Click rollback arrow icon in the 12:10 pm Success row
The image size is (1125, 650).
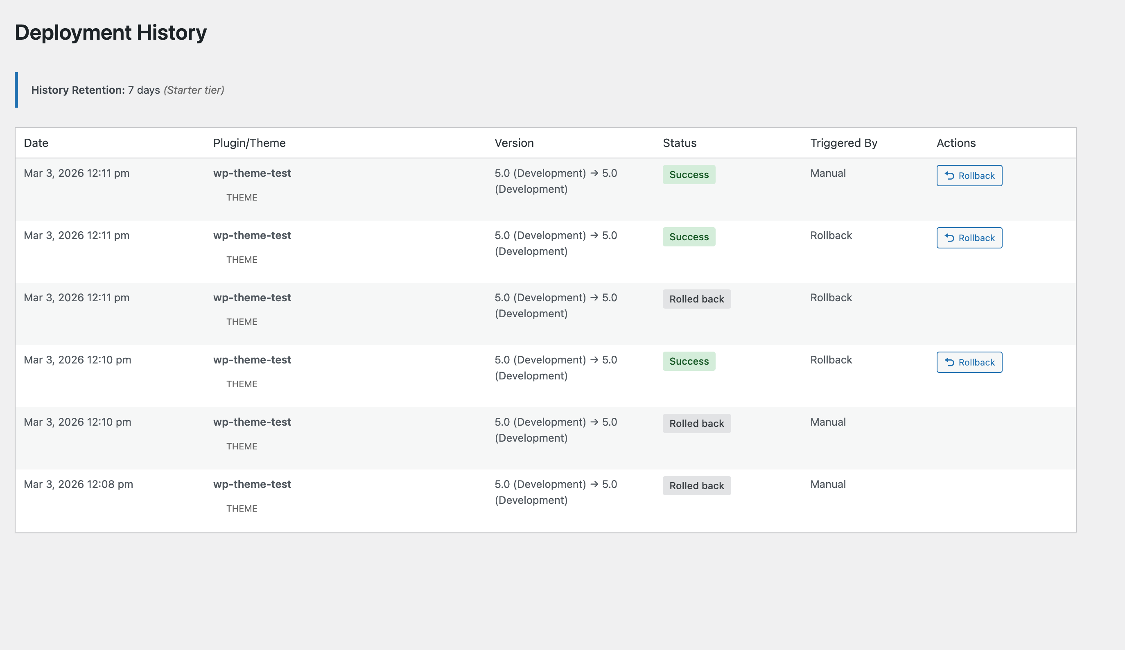[x=949, y=363]
